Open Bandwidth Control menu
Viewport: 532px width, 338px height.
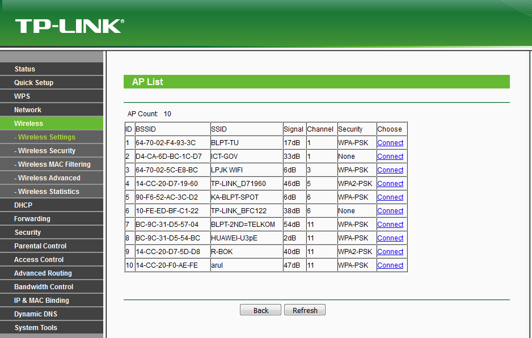[x=52, y=286]
